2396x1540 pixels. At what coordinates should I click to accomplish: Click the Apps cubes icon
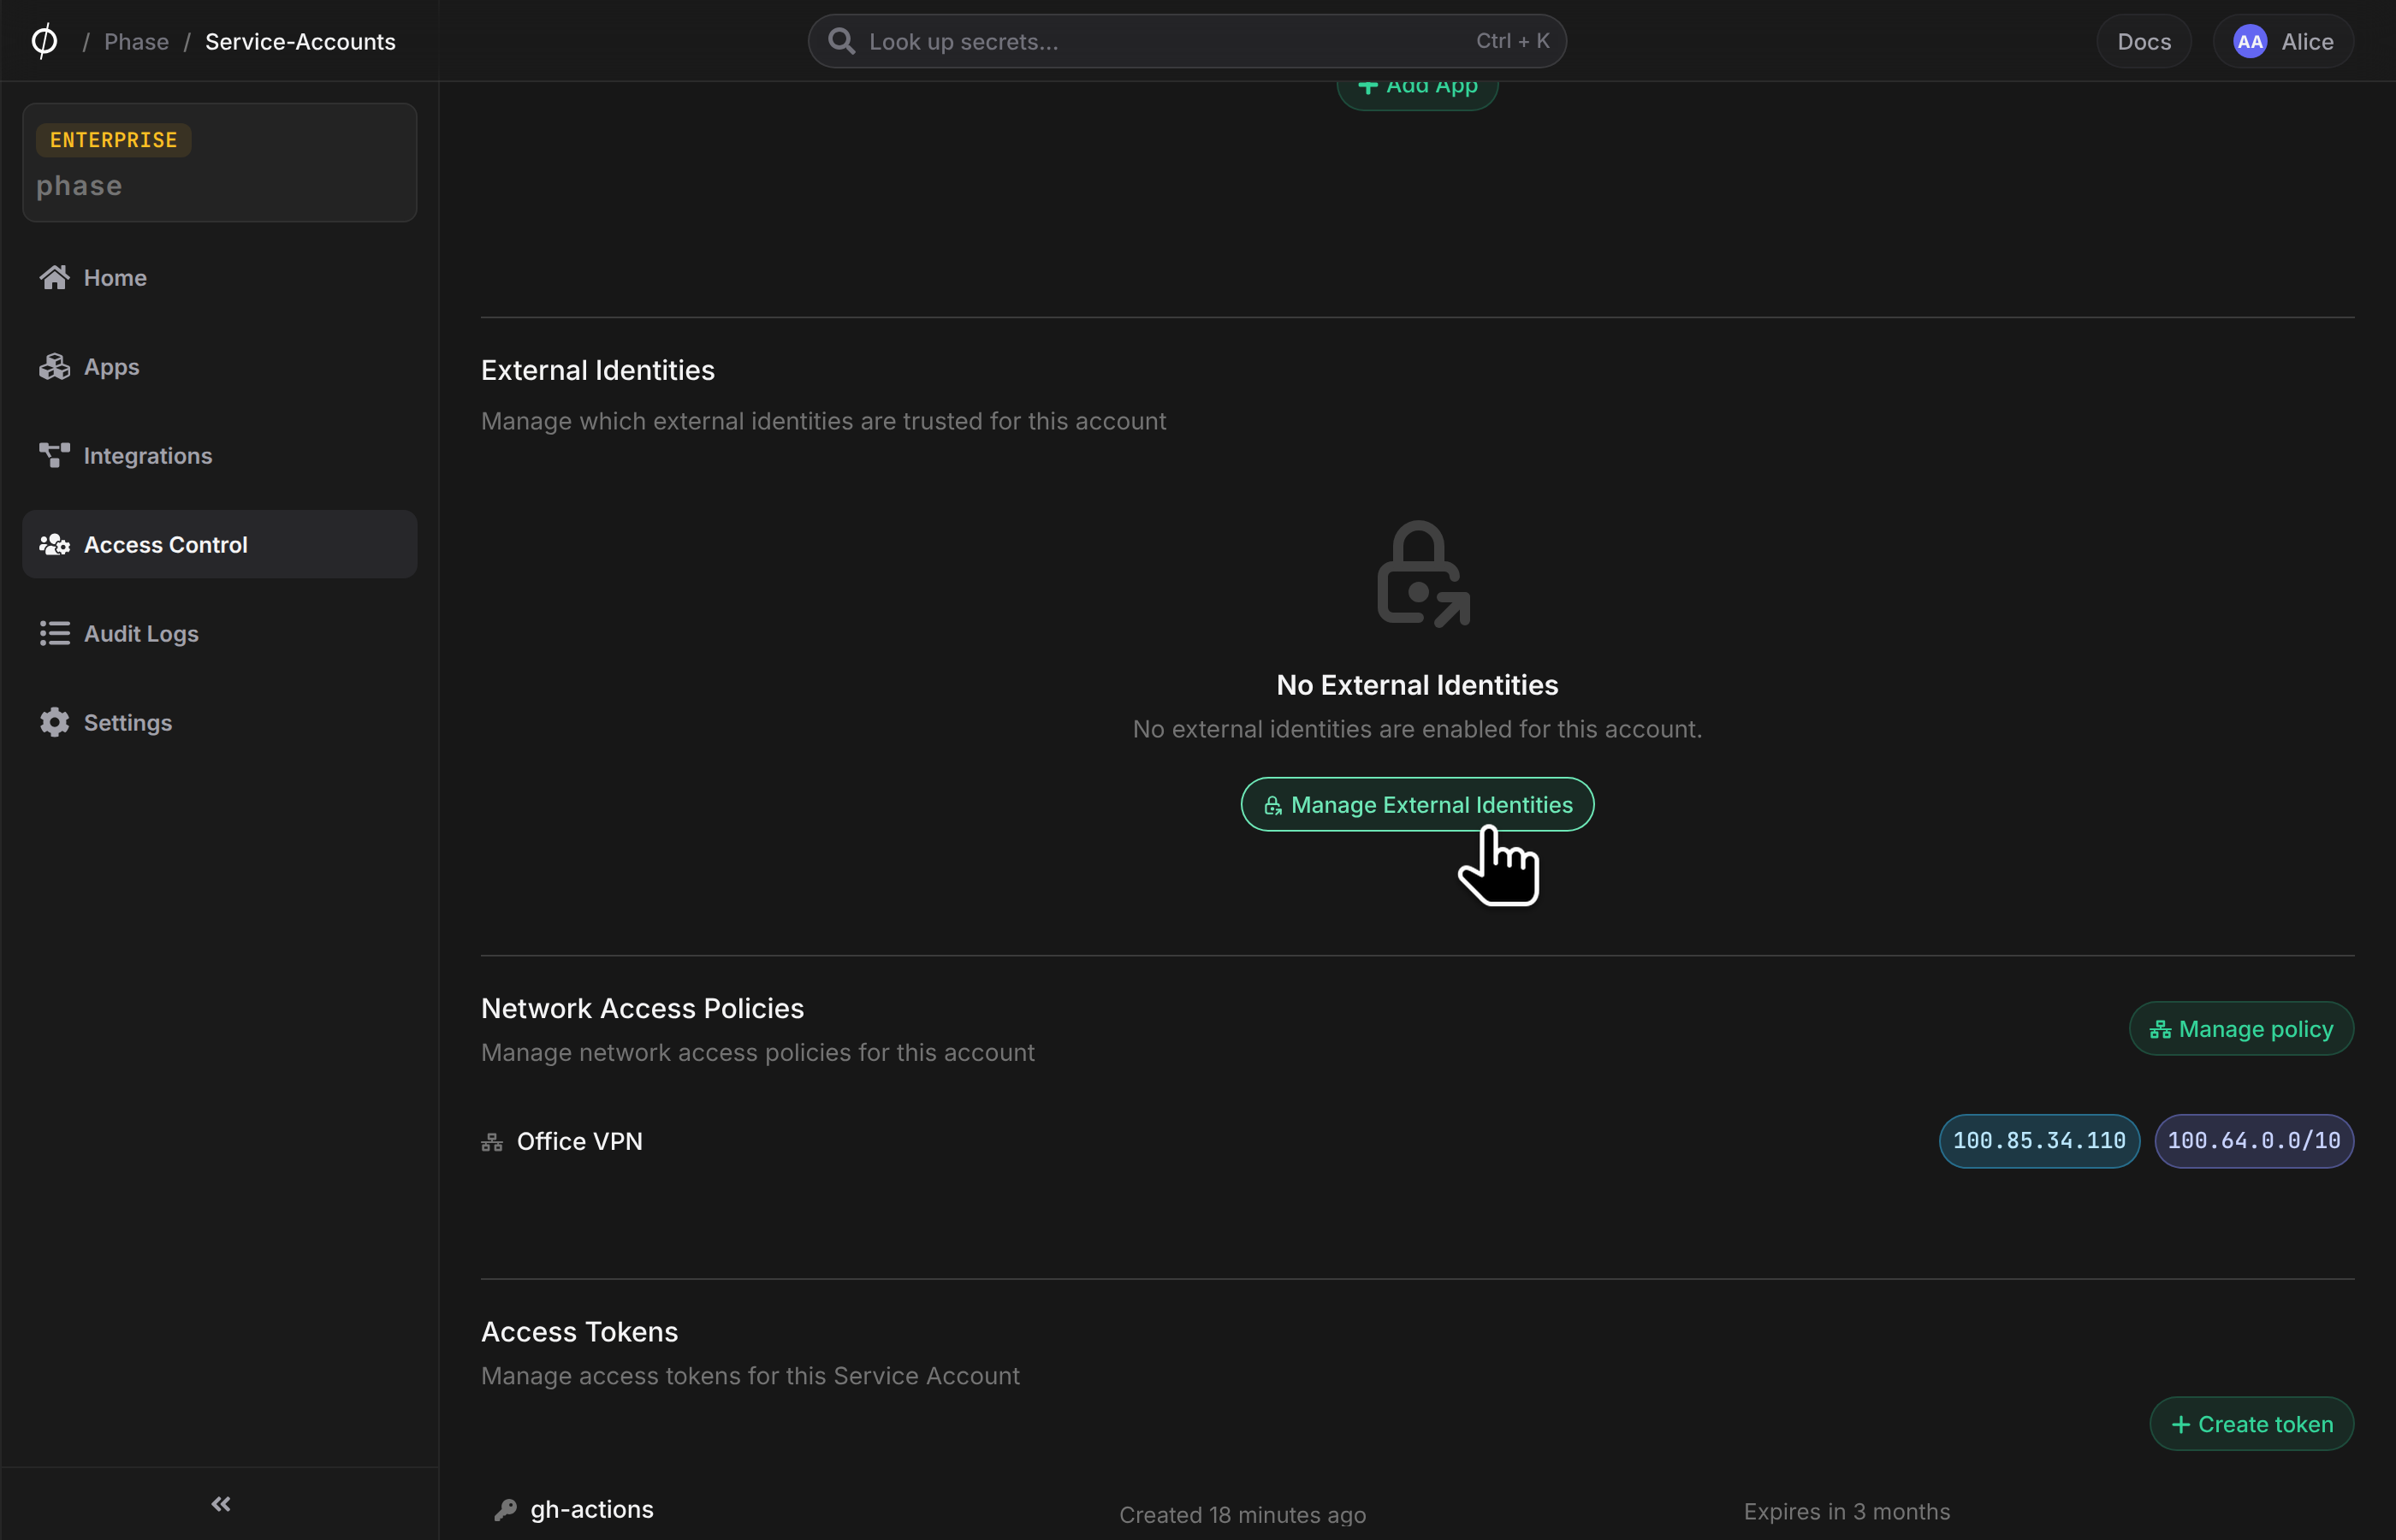[x=54, y=366]
